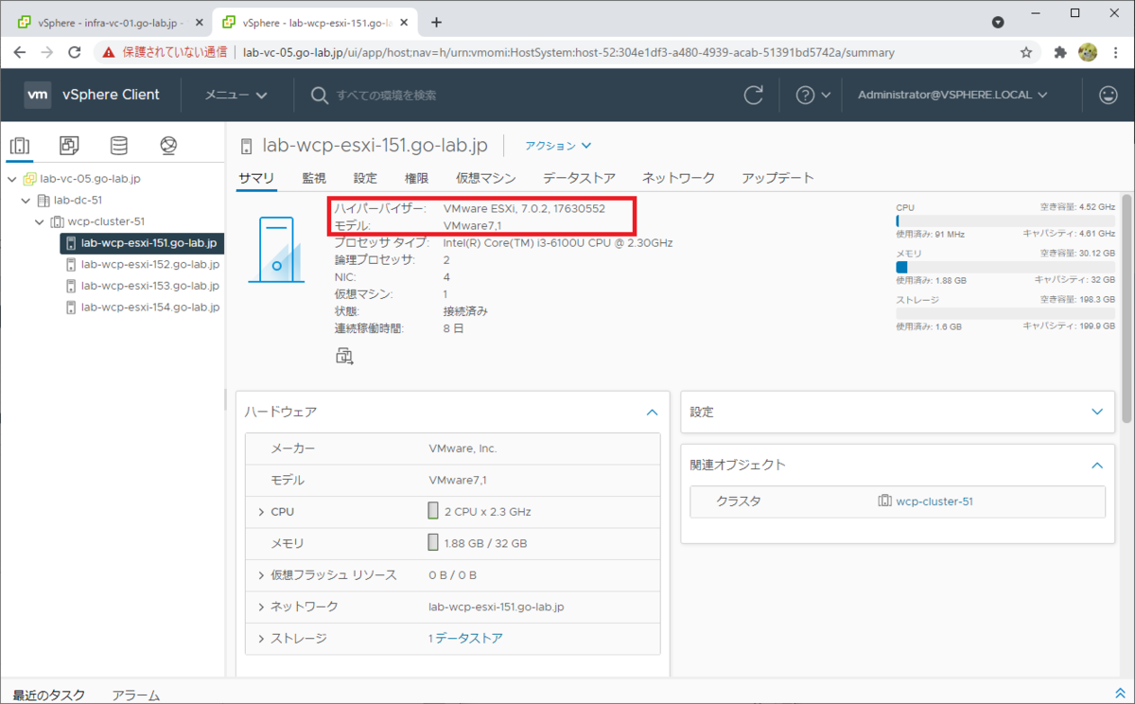Open Networking inventory view icon

[168, 146]
